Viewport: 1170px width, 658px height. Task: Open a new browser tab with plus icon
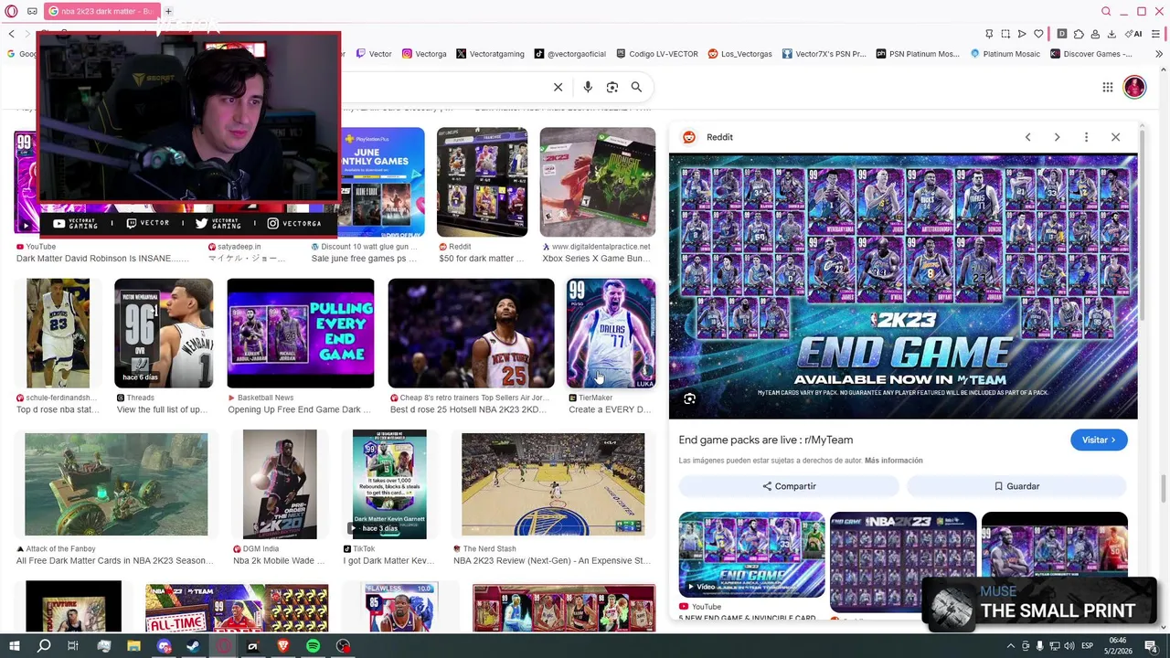[x=168, y=11]
